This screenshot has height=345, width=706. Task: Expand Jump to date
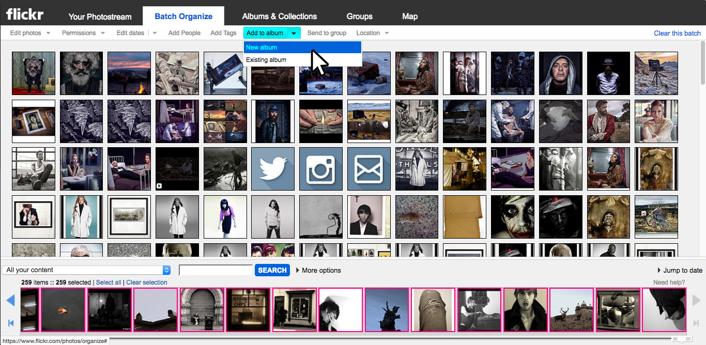tap(680, 270)
